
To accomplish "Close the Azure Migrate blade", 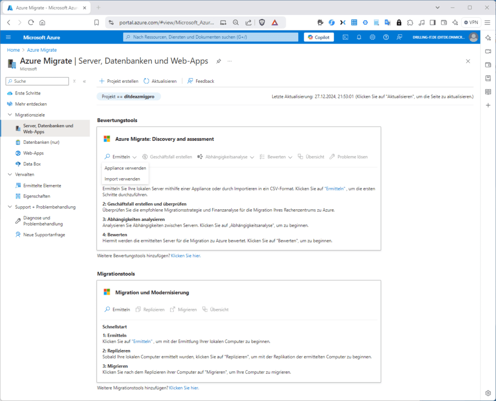I will (468, 61).
